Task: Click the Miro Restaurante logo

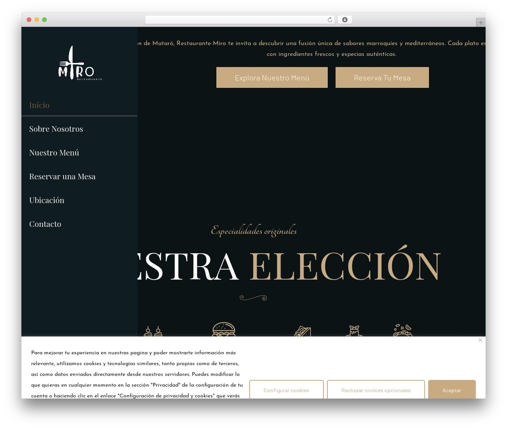Action: (x=80, y=63)
